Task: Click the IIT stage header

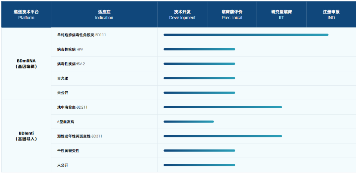Action: pyautogui.click(x=281, y=15)
